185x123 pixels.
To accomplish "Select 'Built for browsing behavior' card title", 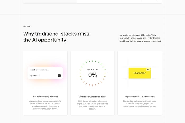I will [x=45, y=97].
